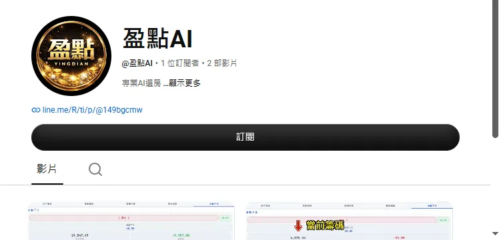Click the 盈點 channel avatar image
This screenshot has height=240, width=499.
(71, 56)
